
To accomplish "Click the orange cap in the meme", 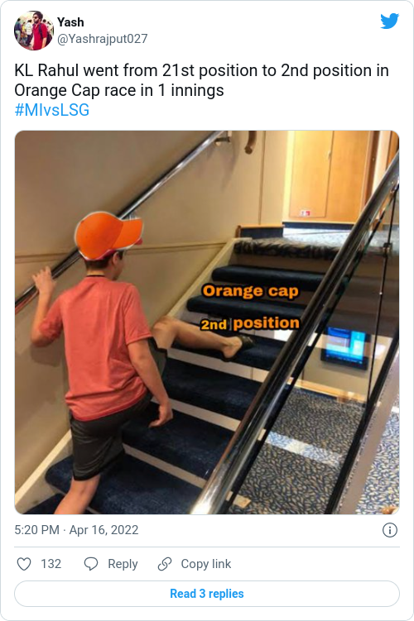I will (108, 235).
